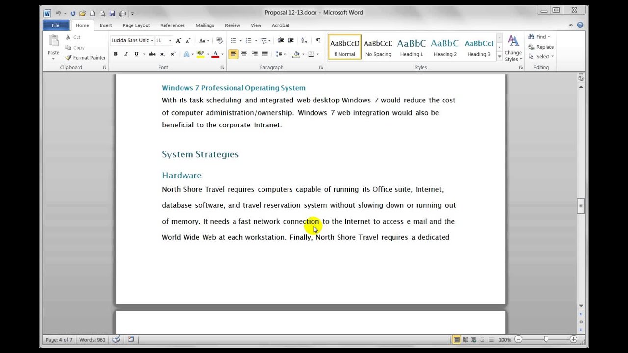
Task: Apply superscript formatting
Action: click(x=172, y=54)
